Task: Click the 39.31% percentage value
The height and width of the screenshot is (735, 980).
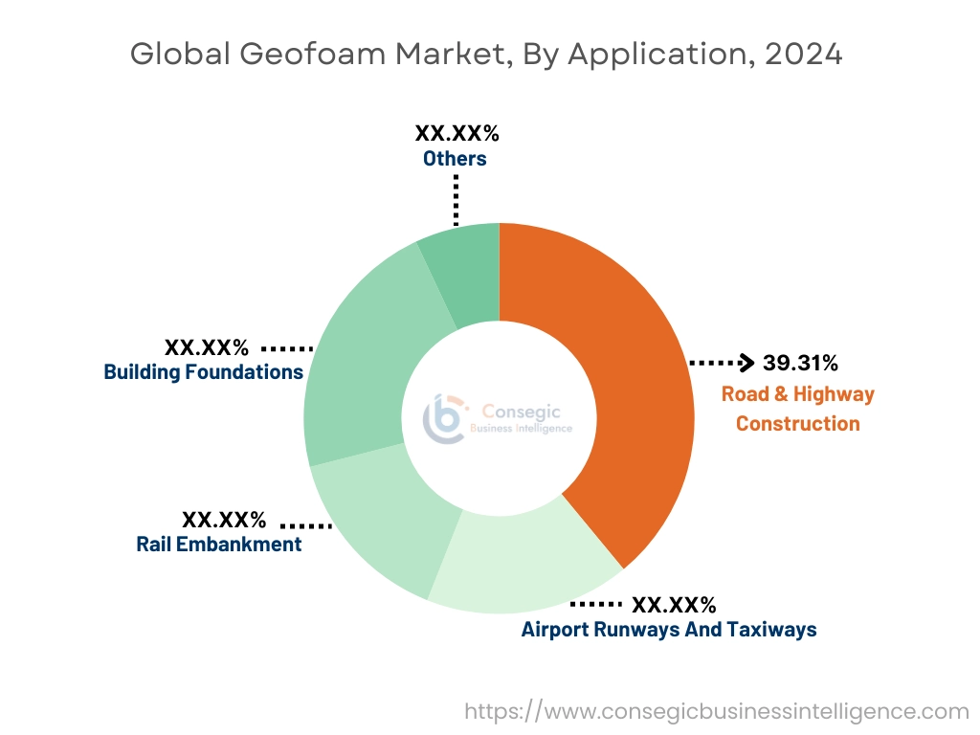Action: 800,363
